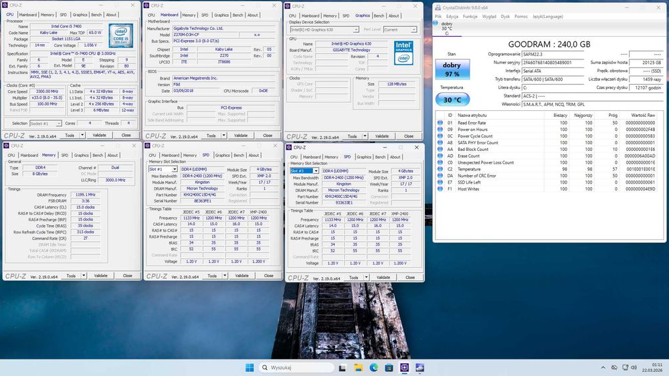Screen dimensions: 669x376
Task: Click the dobry 97 % health status button
Action: pos(452,69)
